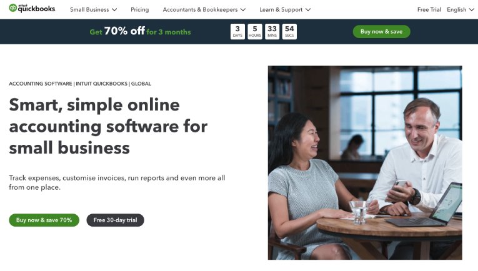Click the Get 70% off promo text

click(140, 31)
